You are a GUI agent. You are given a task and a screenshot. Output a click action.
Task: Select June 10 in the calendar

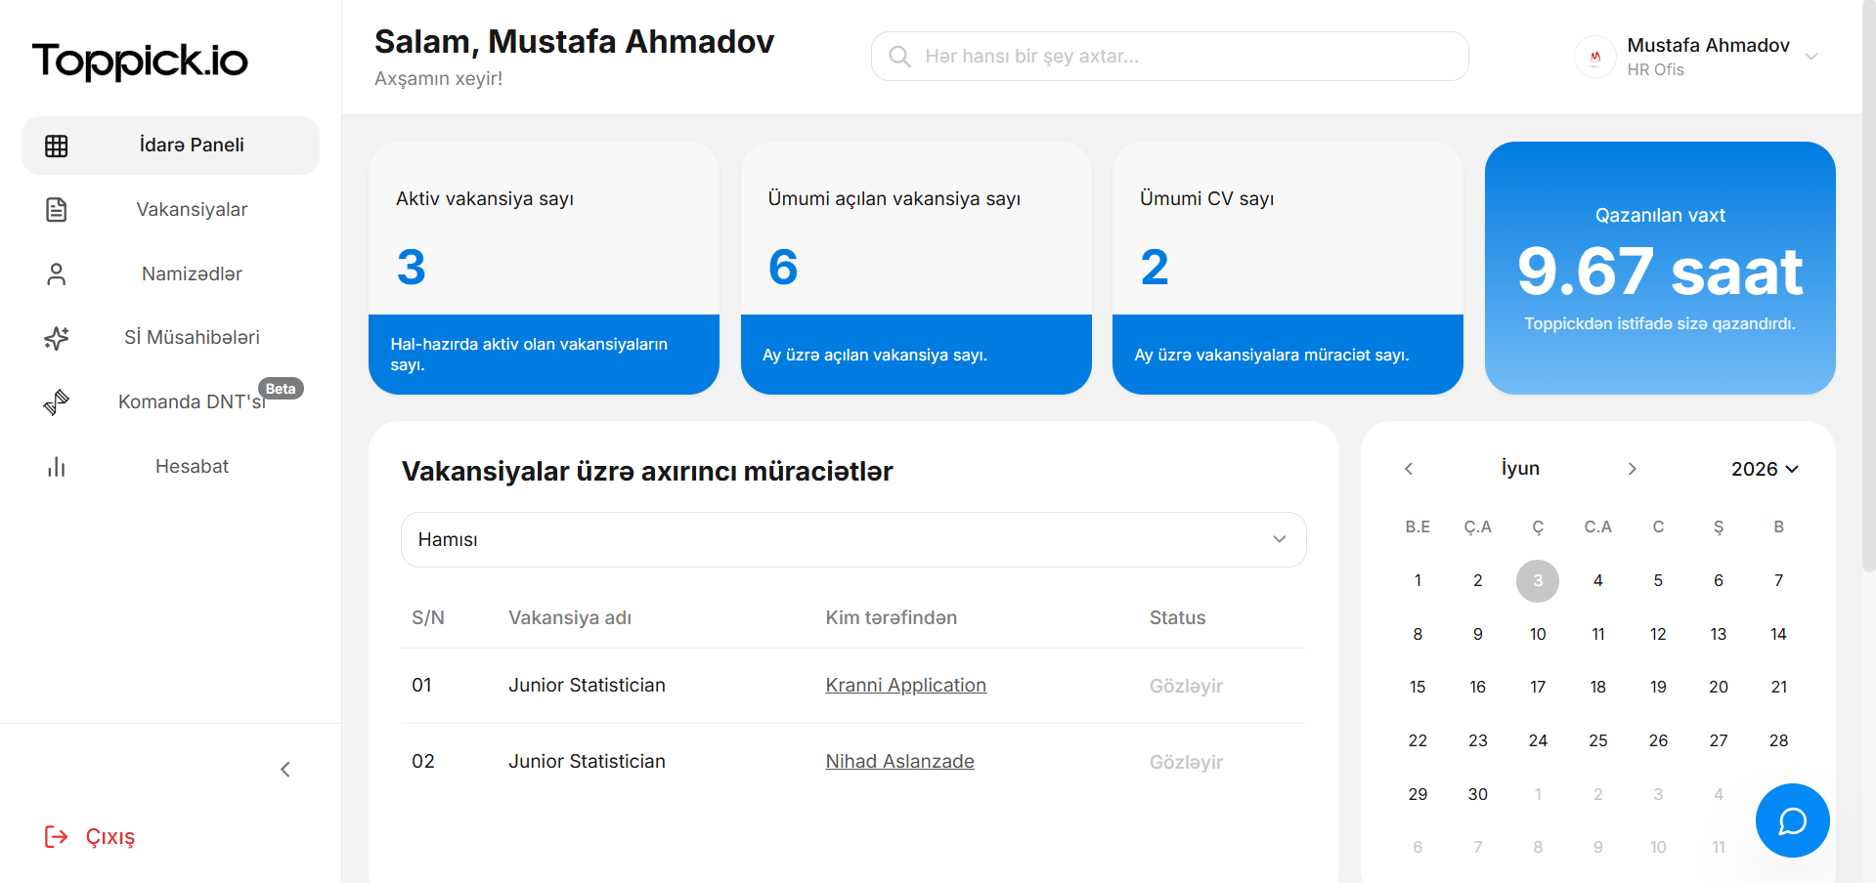[x=1538, y=634]
